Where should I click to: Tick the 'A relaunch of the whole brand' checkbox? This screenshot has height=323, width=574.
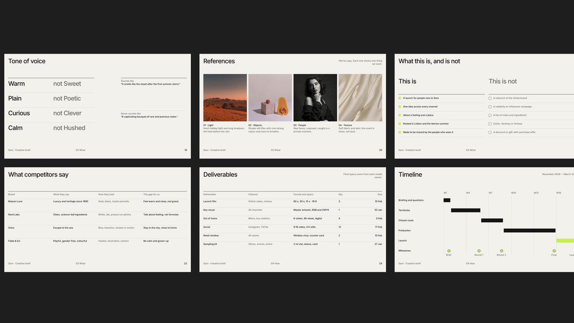click(490, 98)
